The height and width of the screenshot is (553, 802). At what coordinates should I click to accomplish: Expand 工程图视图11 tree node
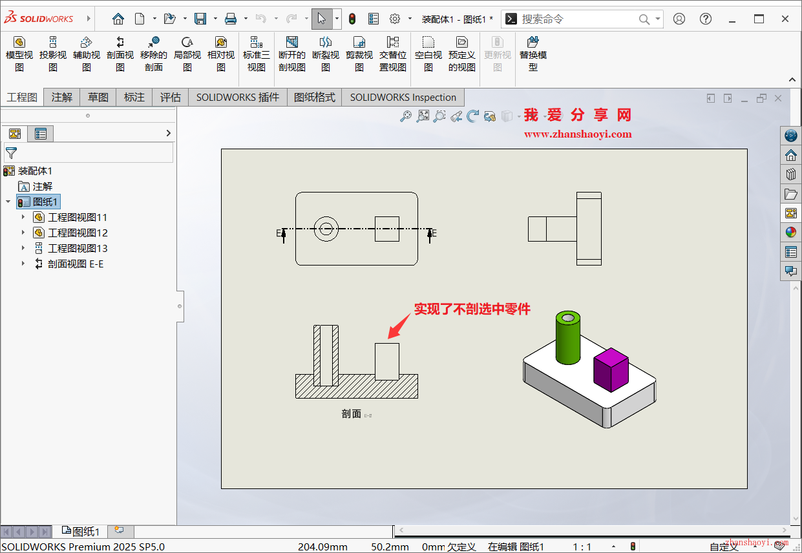tap(23, 217)
